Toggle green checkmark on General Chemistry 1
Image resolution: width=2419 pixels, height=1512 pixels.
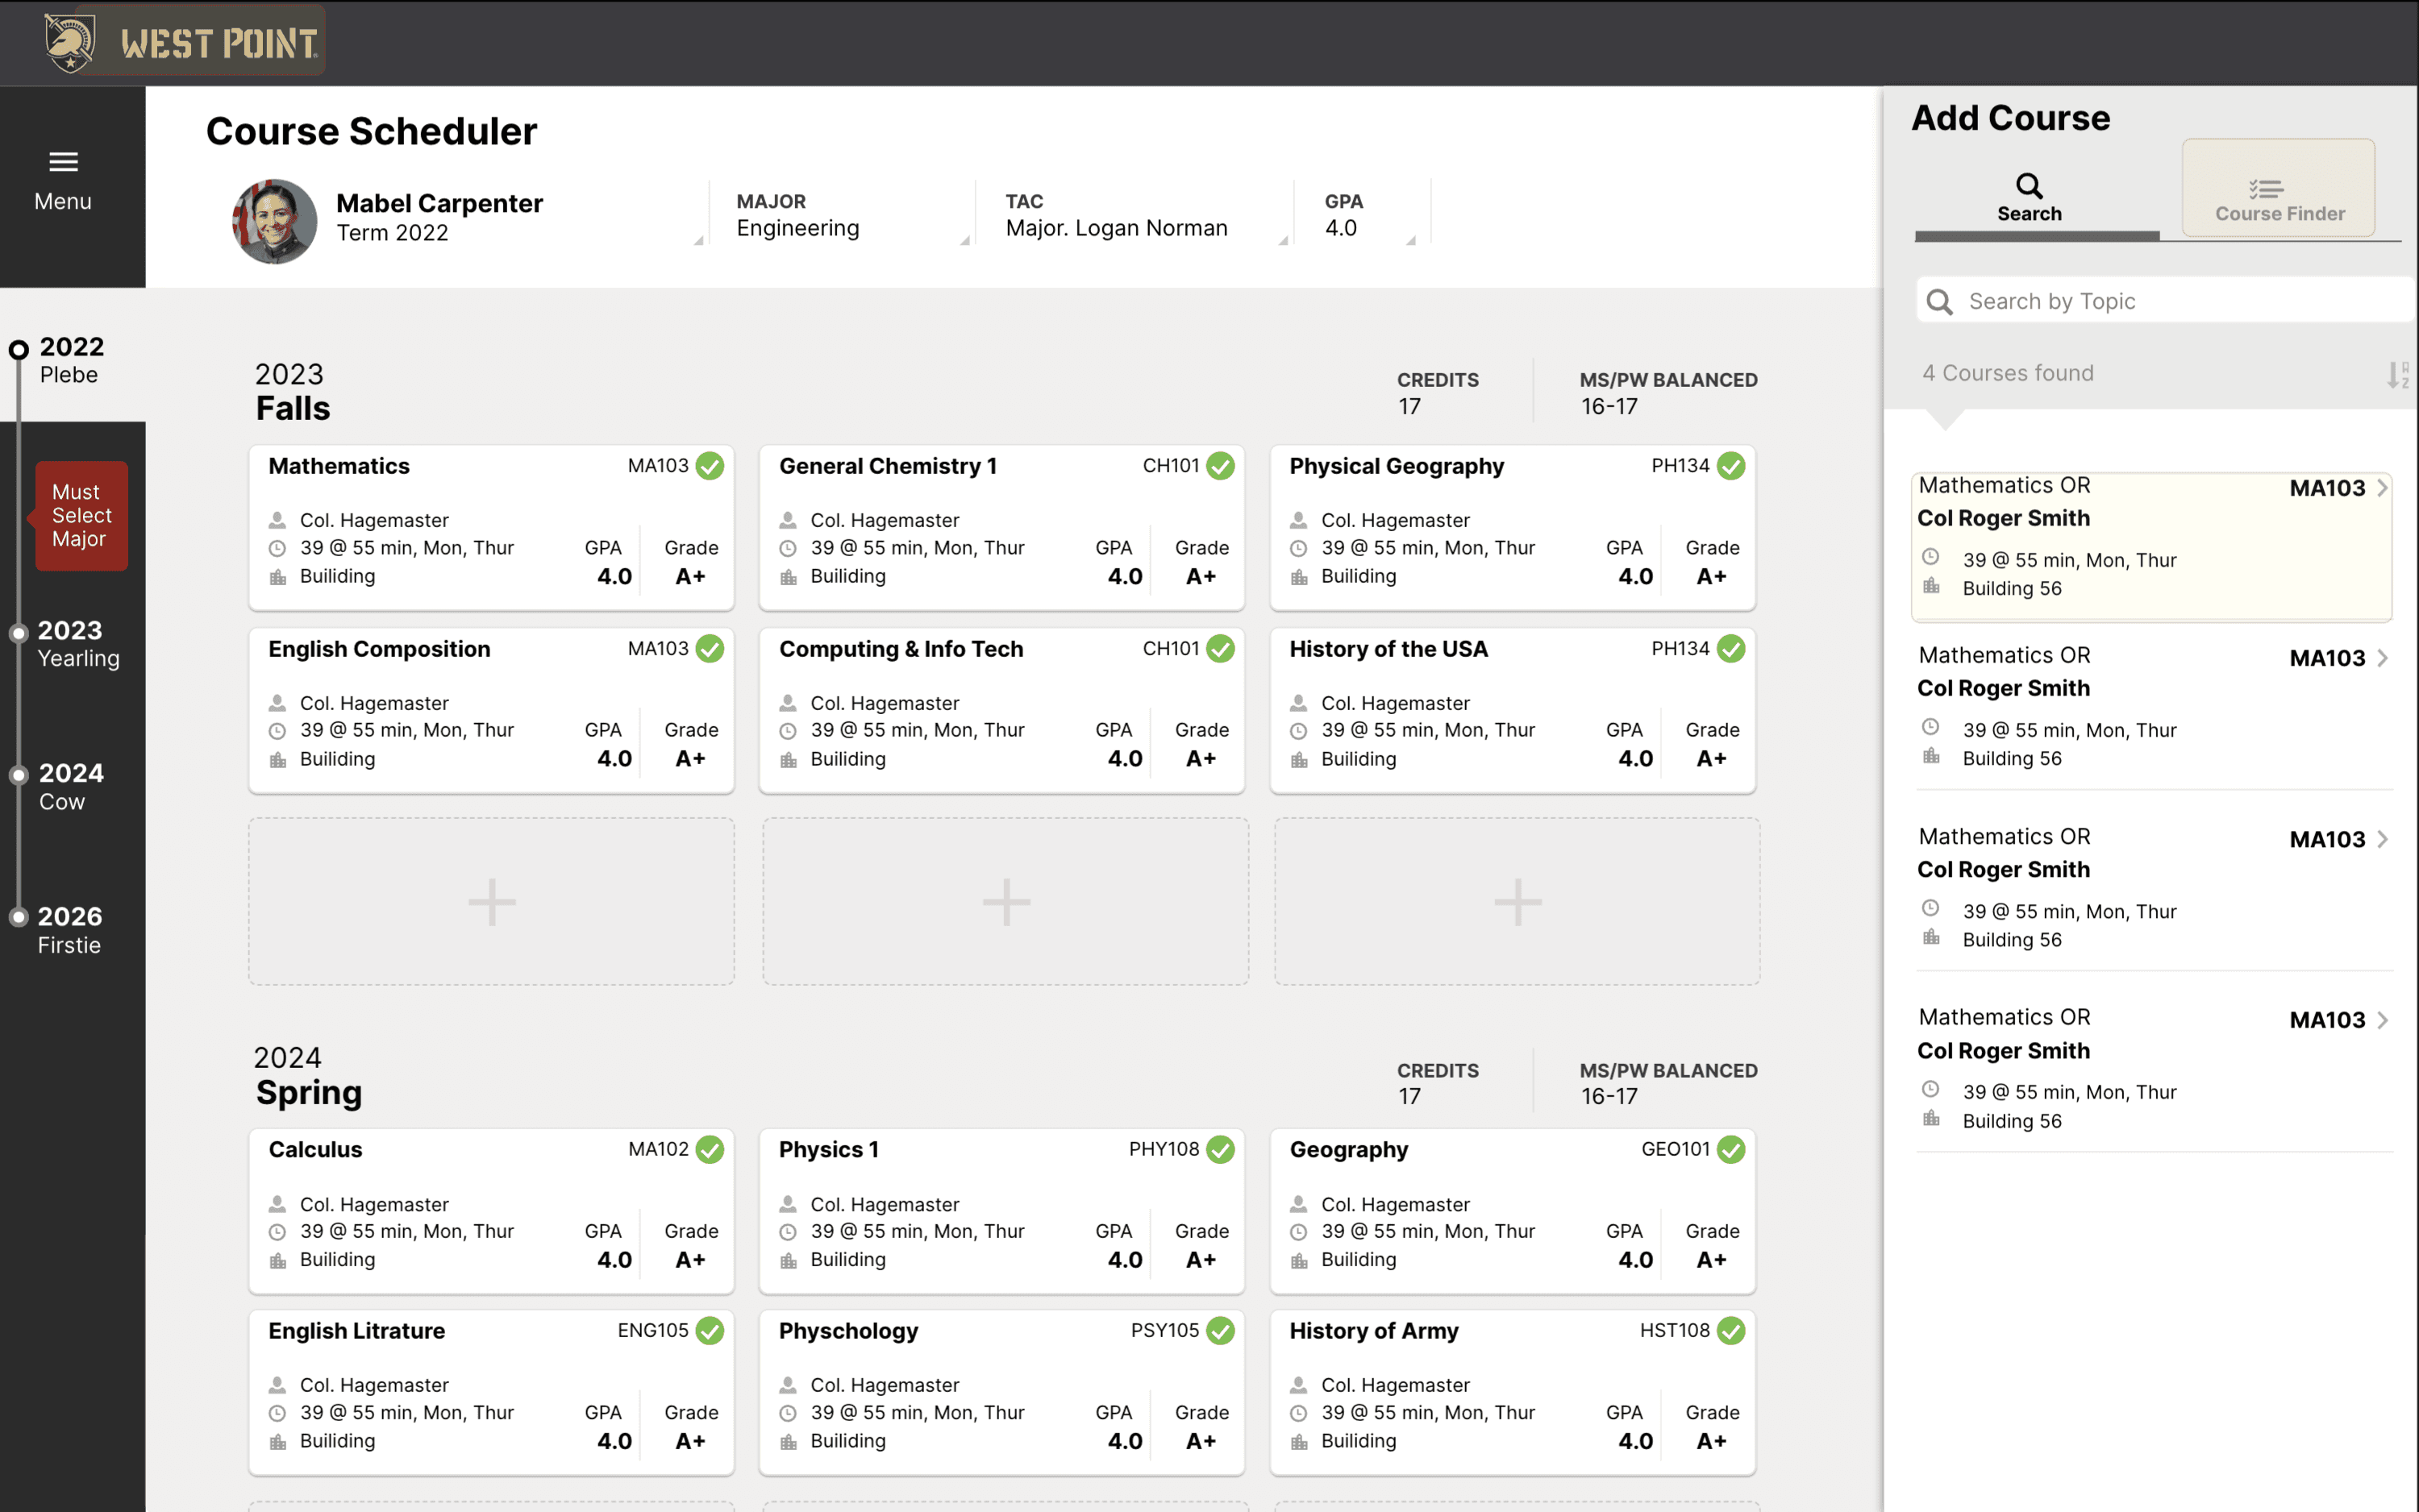click(x=1219, y=466)
